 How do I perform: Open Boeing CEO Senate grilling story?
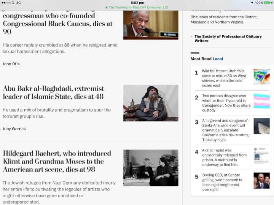(222, 182)
